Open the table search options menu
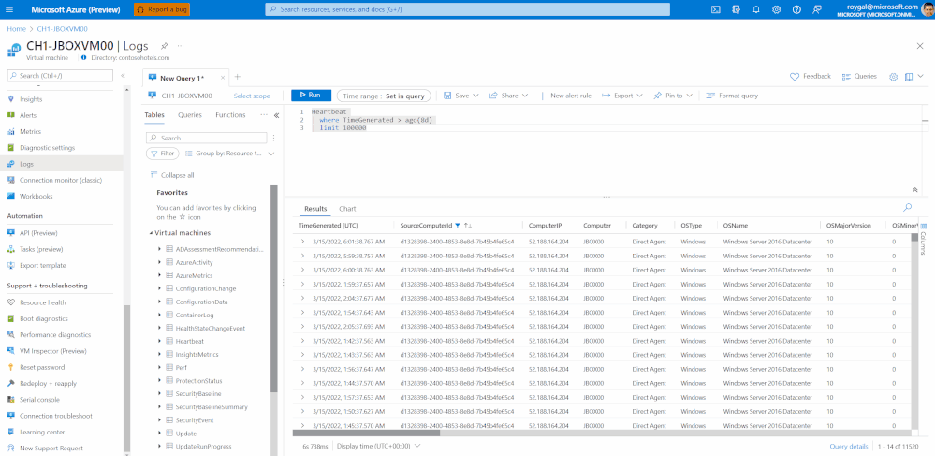The width and height of the screenshot is (935, 456). [x=273, y=138]
